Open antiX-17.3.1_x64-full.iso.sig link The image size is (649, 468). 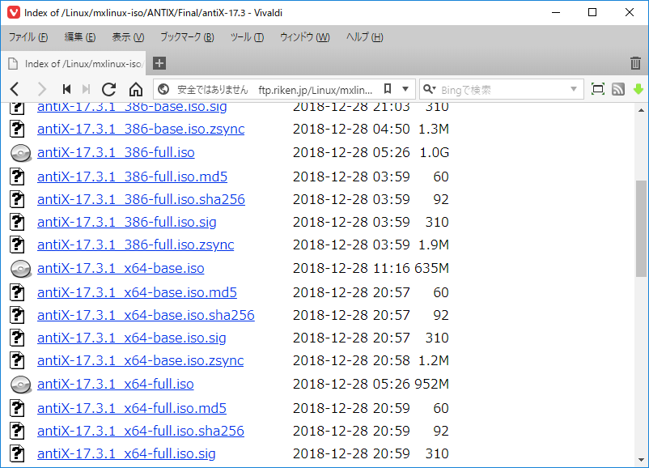tap(126, 454)
